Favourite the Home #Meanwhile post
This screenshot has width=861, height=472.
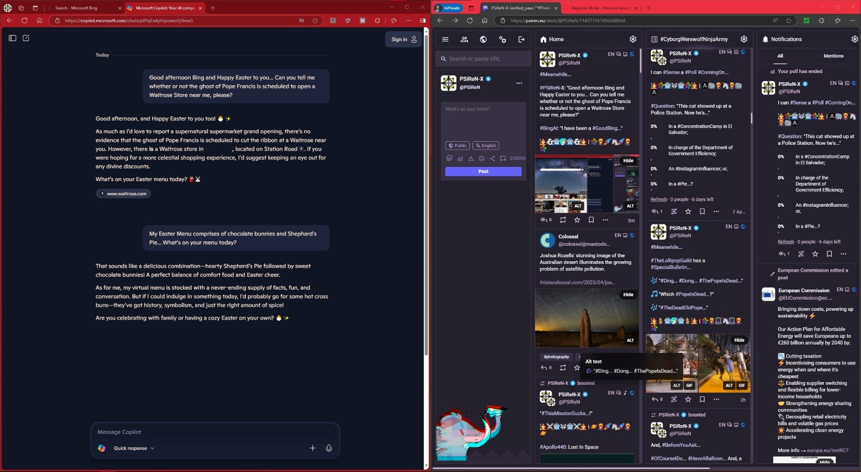tap(577, 220)
